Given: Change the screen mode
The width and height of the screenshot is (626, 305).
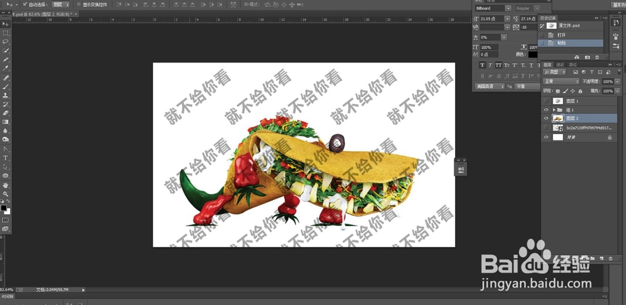Looking at the screenshot, I should click(6, 229).
